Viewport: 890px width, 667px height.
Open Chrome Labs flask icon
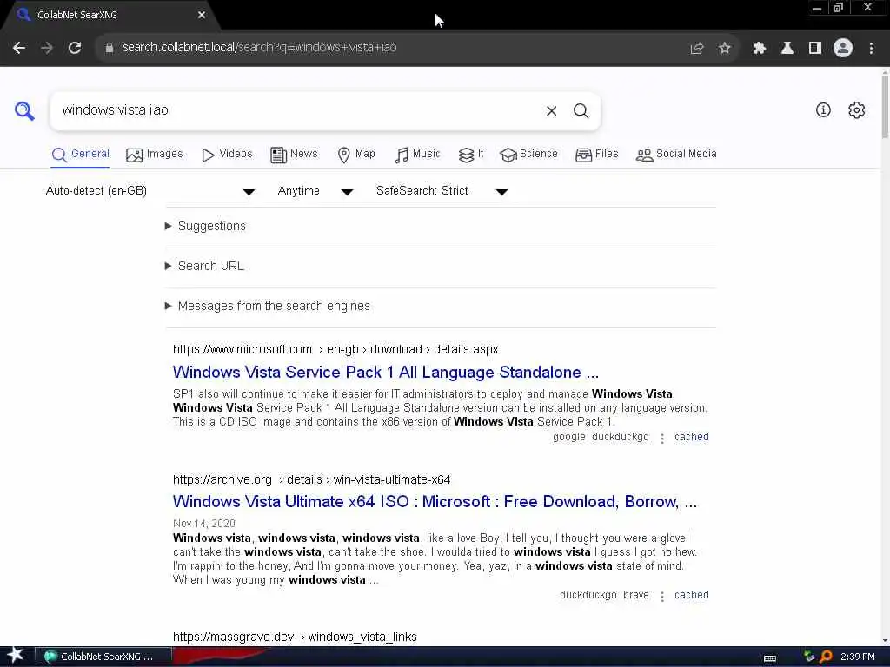click(787, 49)
